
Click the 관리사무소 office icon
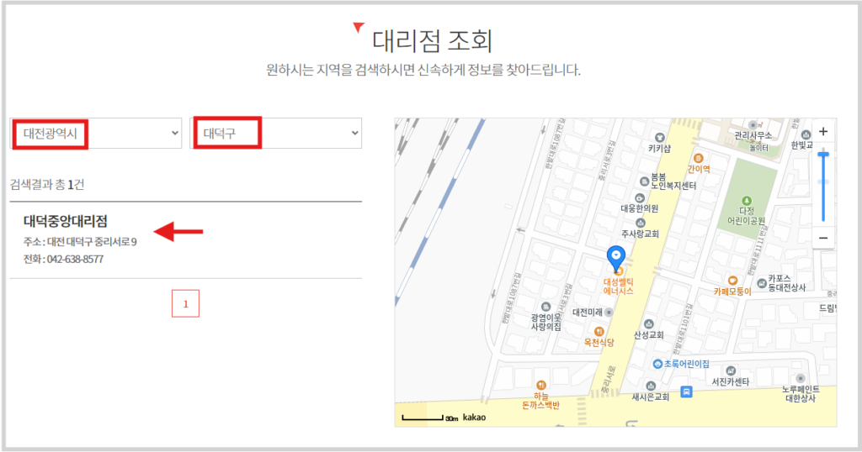click(x=753, y=125)
